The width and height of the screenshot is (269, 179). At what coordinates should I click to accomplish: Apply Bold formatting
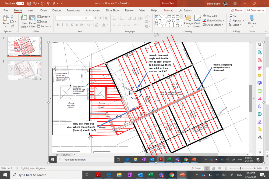point(58,25)
